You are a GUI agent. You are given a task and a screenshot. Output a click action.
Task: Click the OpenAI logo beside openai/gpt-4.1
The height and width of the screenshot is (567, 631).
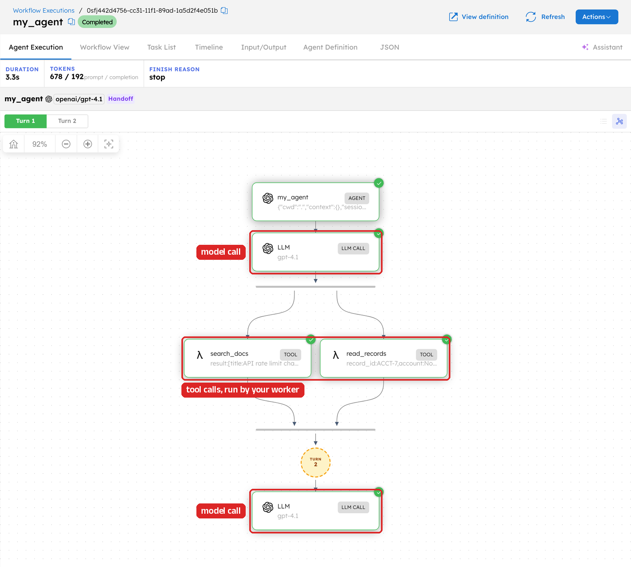[x=49, y=99]
